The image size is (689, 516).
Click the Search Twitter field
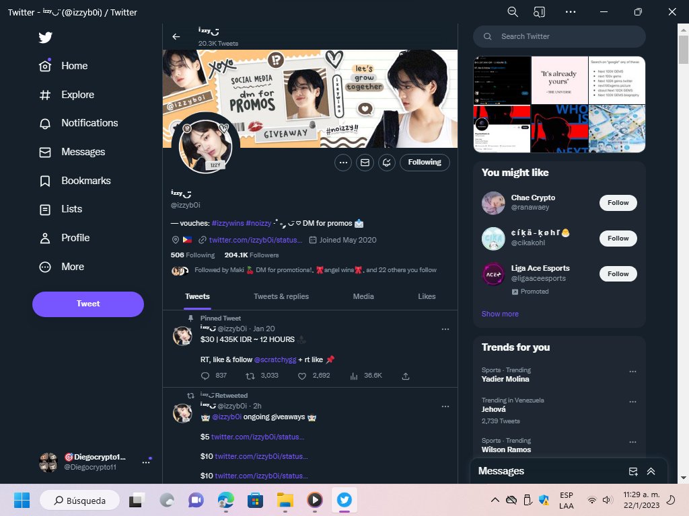(x=559, y=36)
